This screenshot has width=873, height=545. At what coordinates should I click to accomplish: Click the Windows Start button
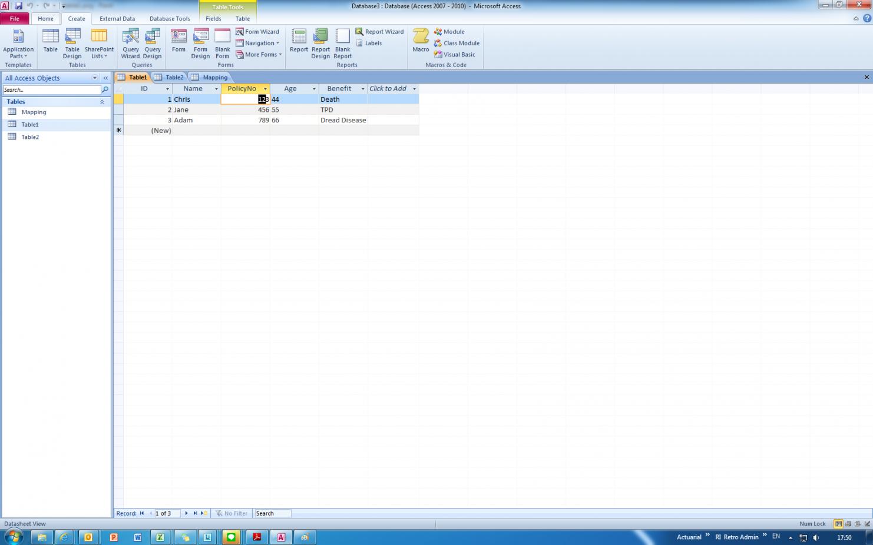coord(13,537)
